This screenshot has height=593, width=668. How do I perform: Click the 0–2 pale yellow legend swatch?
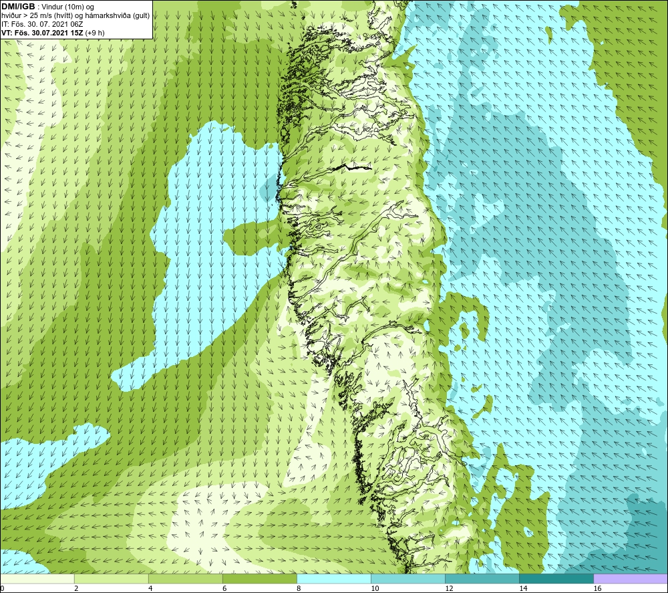pyautogui.click(x=37, y=578)
